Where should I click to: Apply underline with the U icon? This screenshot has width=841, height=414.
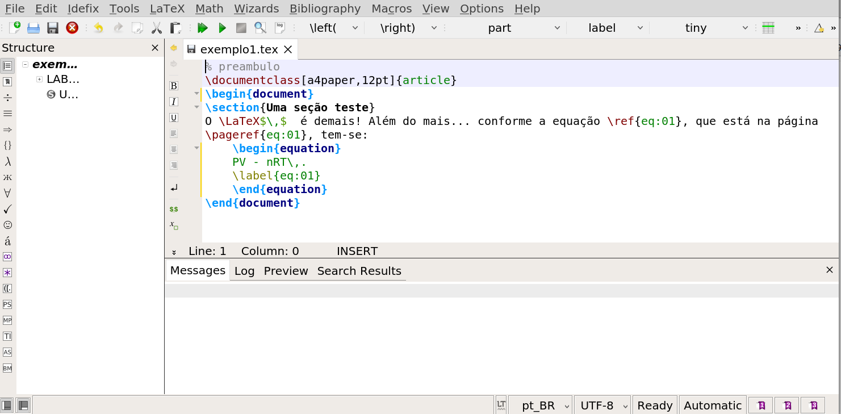(x=174, y=118)
